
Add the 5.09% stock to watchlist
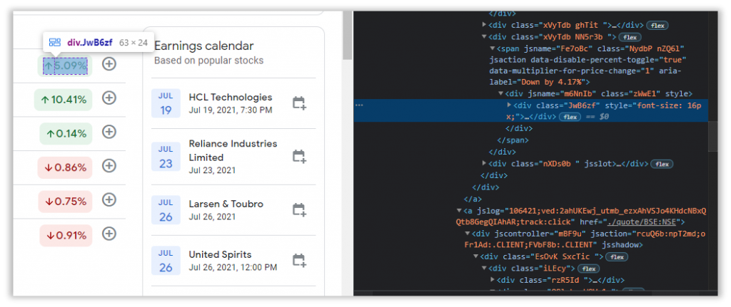(x=109, y=63)
